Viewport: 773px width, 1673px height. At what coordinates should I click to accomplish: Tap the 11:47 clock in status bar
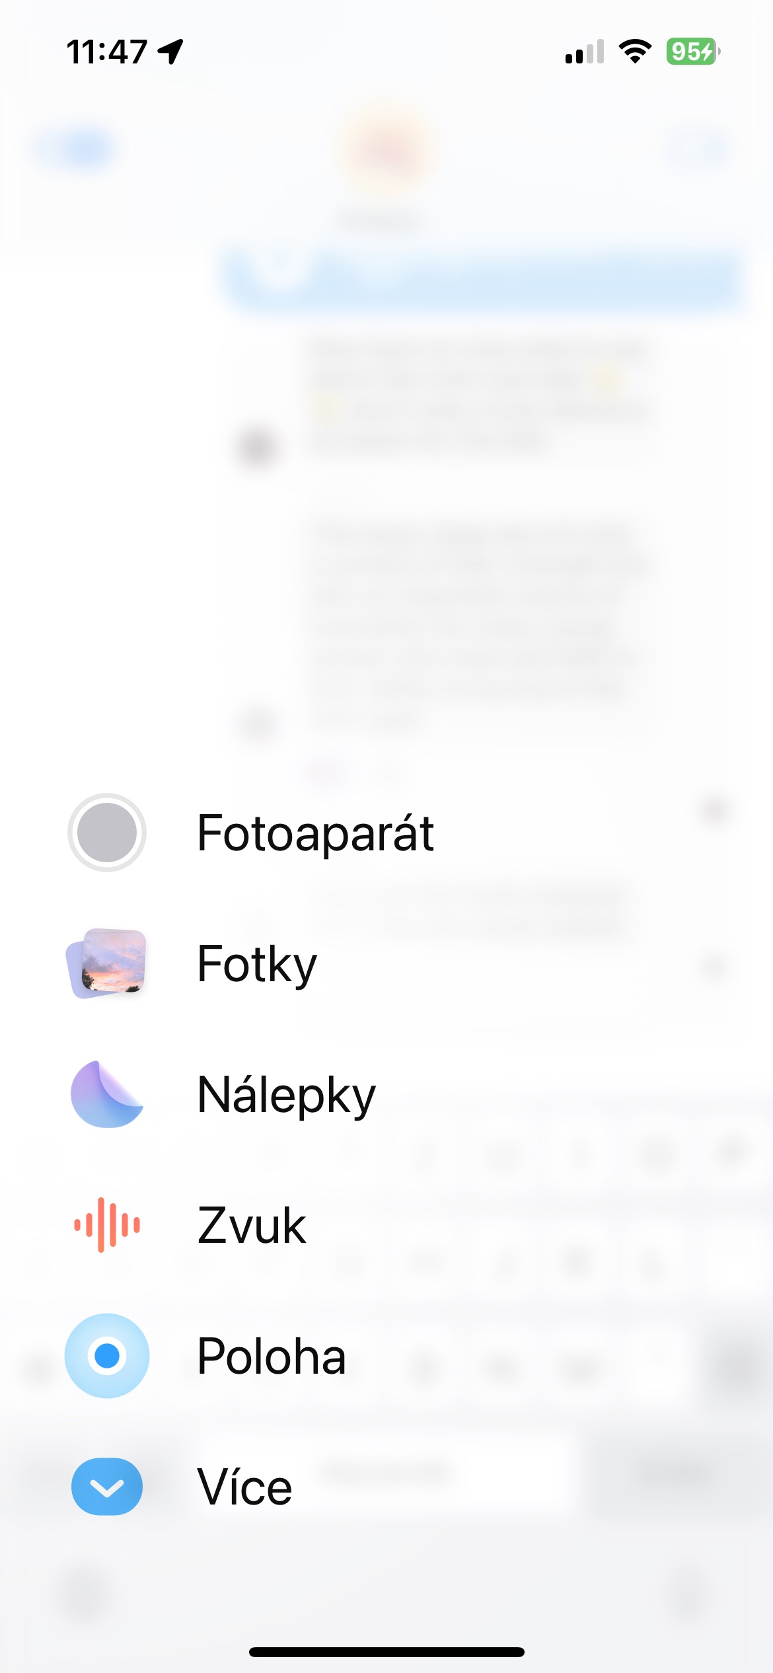[x=106, y=52]
